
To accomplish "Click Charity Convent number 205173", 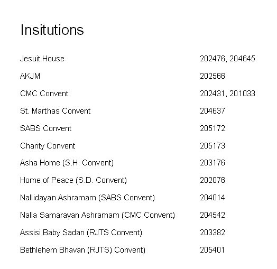I will (213, 146).
